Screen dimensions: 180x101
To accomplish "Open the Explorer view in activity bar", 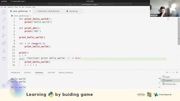I will pyautogui.click(x=4, y=12).
